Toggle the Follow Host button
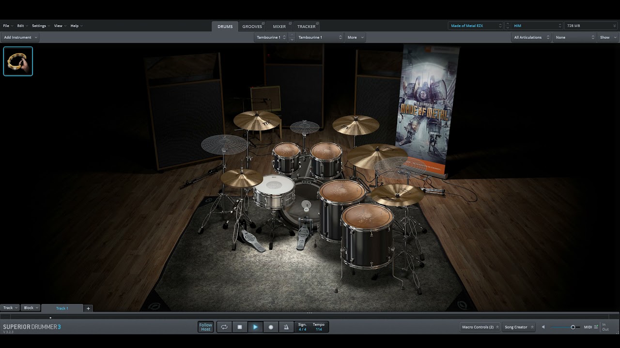The width and height of the screenshot is (620, 348). [x=205, y=327]
